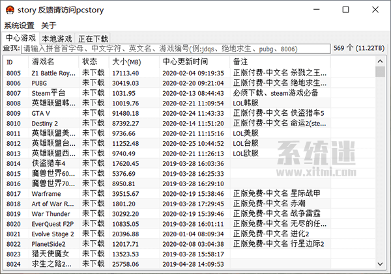Click the 进化2 remark cell
The height and width of the screenshot is (274, 391).
point(271,234)
